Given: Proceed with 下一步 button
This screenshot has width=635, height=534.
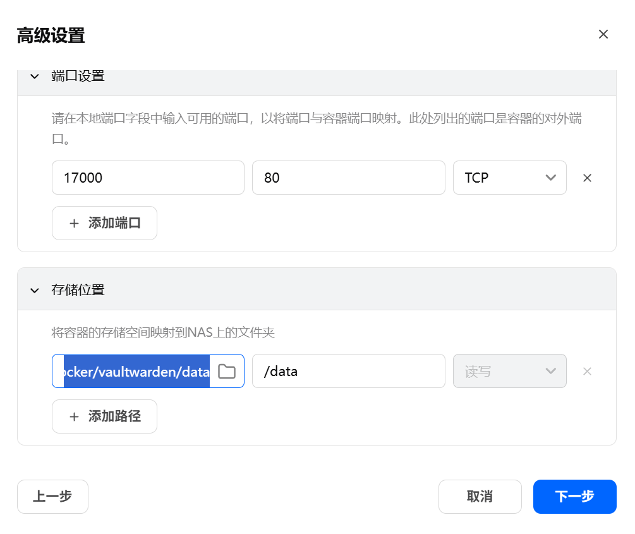Looking at the screenshot, I should 574,496.
